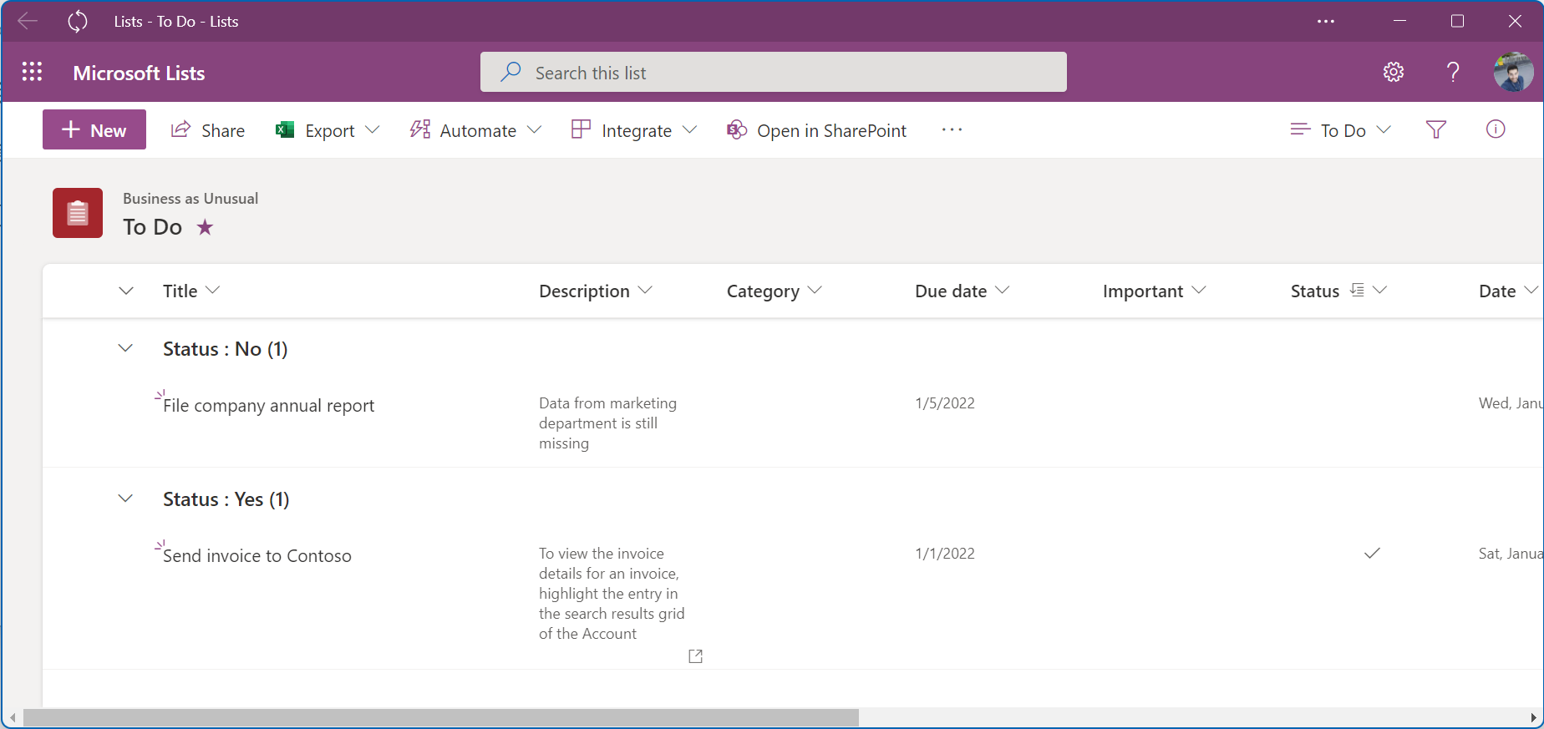This screenshot has width=1544, height=729.
Task: Open the Important column header menu
Action: point(1155,291)
